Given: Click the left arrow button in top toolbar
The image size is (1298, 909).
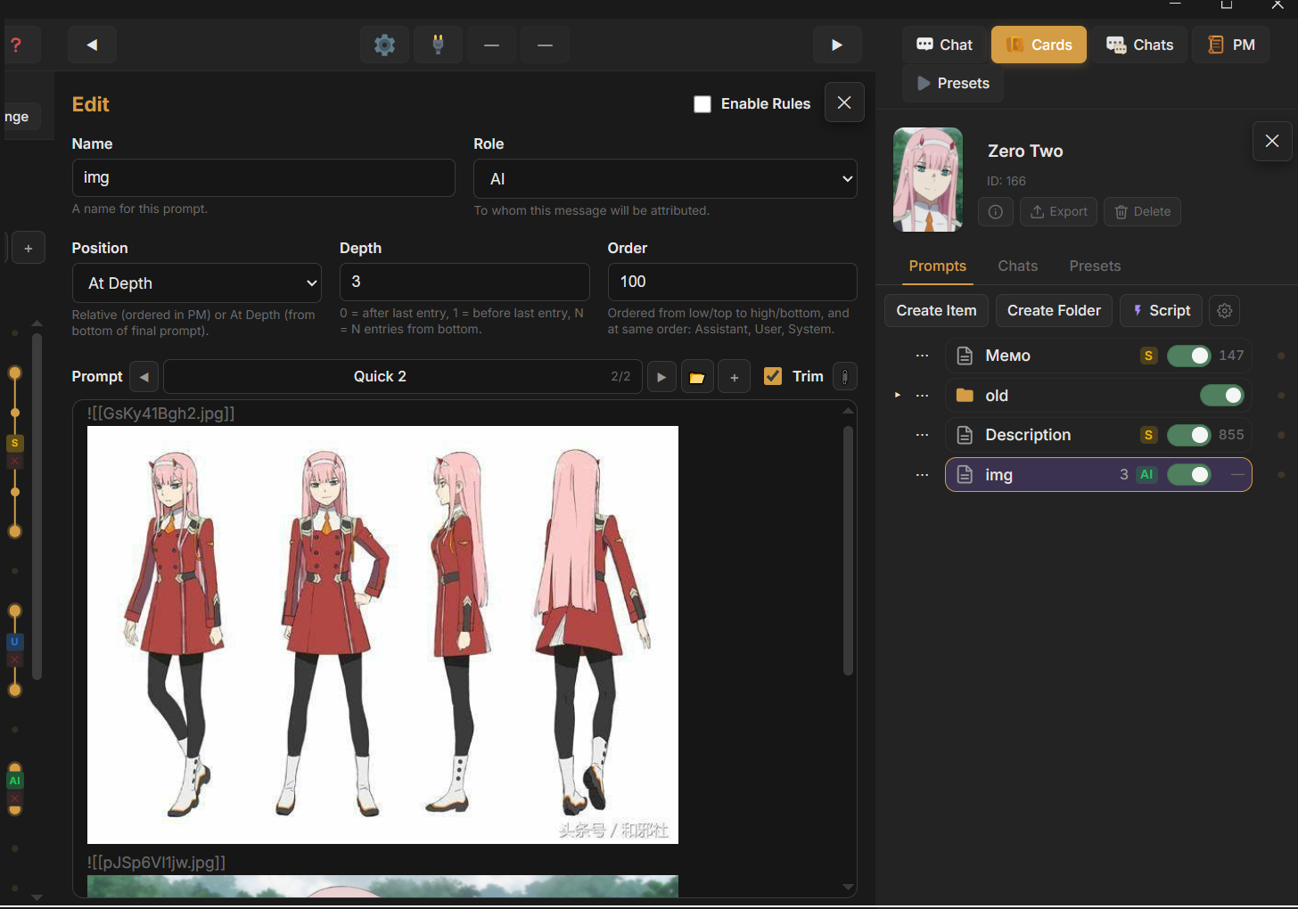Looking at the screenshot, I should 92,45.
